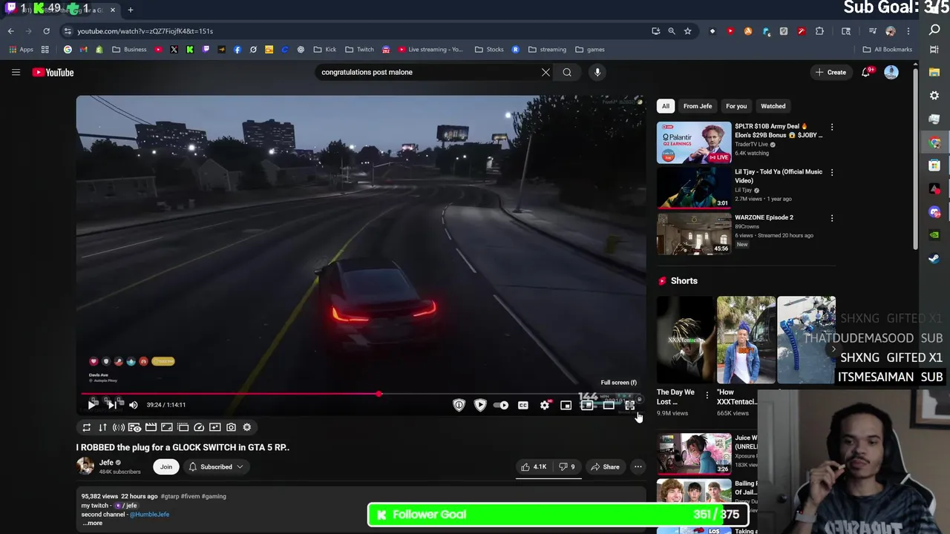Mute the video volume speaker icon
950x534 pixels.
134,405
